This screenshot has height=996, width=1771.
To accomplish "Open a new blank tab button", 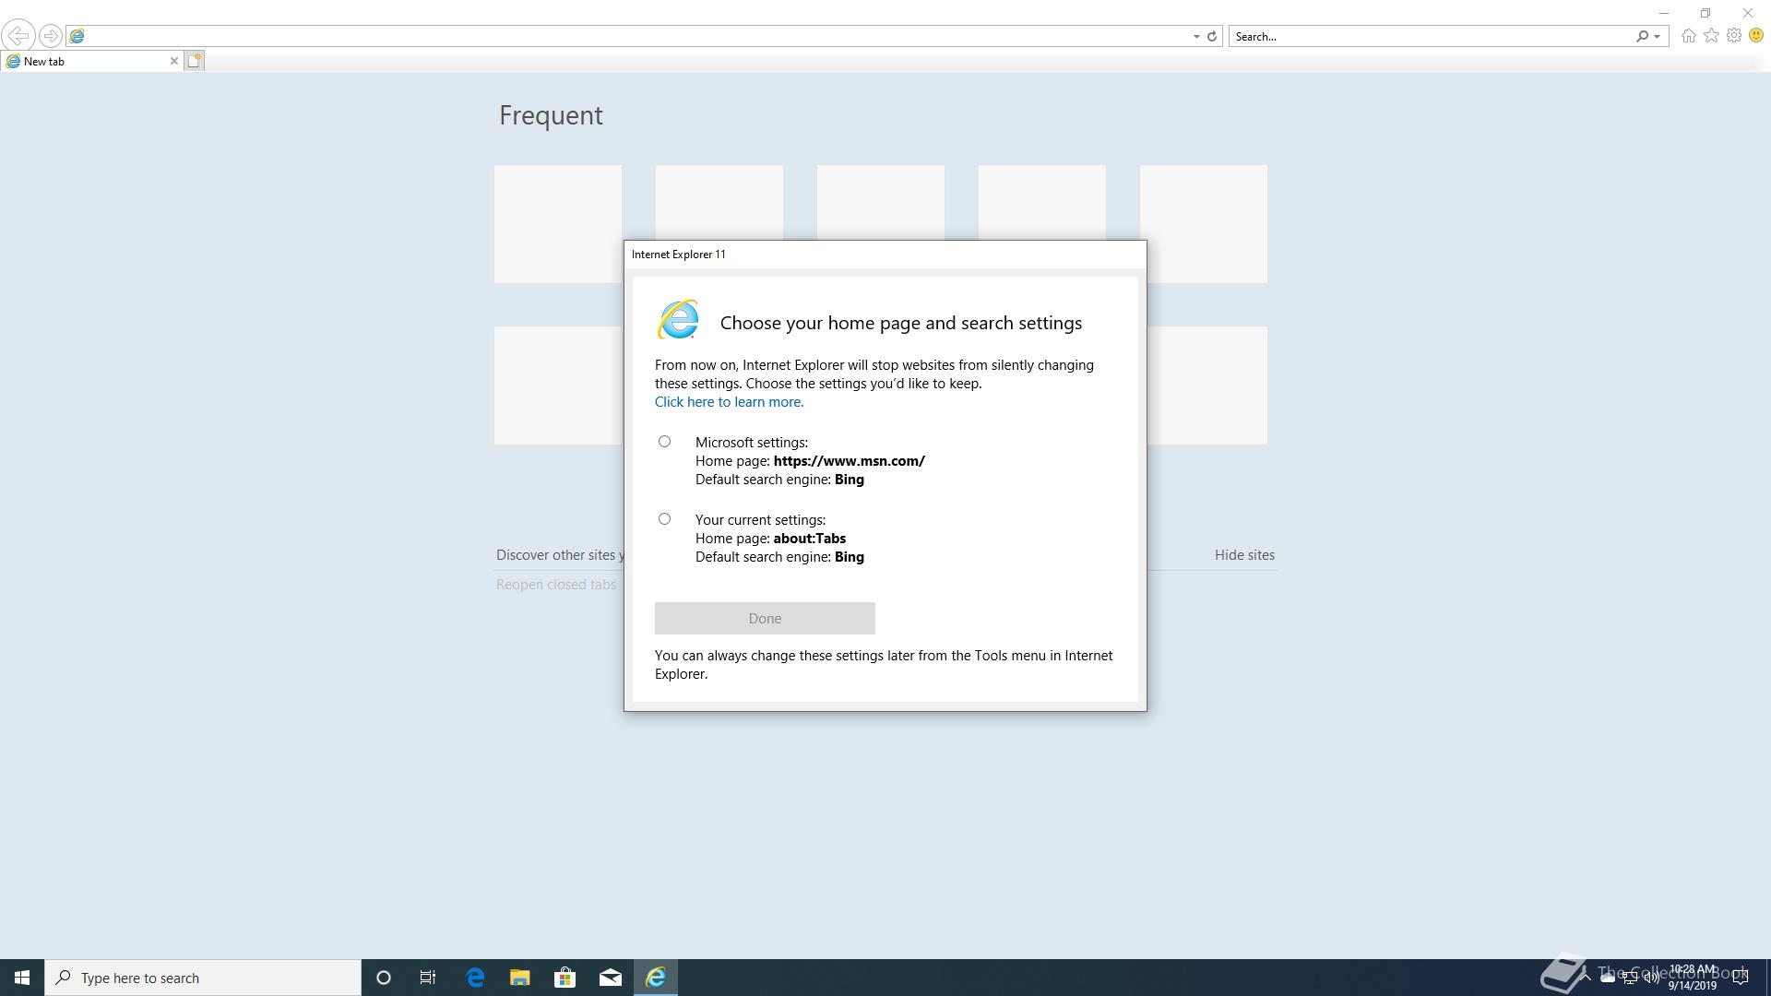I will [194, 61].
